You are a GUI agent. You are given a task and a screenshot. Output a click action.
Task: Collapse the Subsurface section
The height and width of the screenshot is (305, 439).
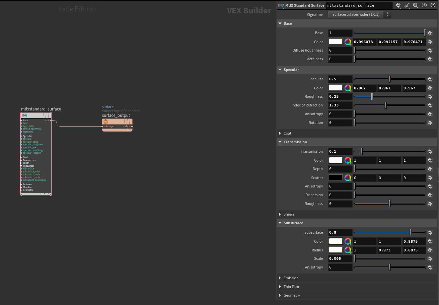pyautogui.click(x=280, y=223)
